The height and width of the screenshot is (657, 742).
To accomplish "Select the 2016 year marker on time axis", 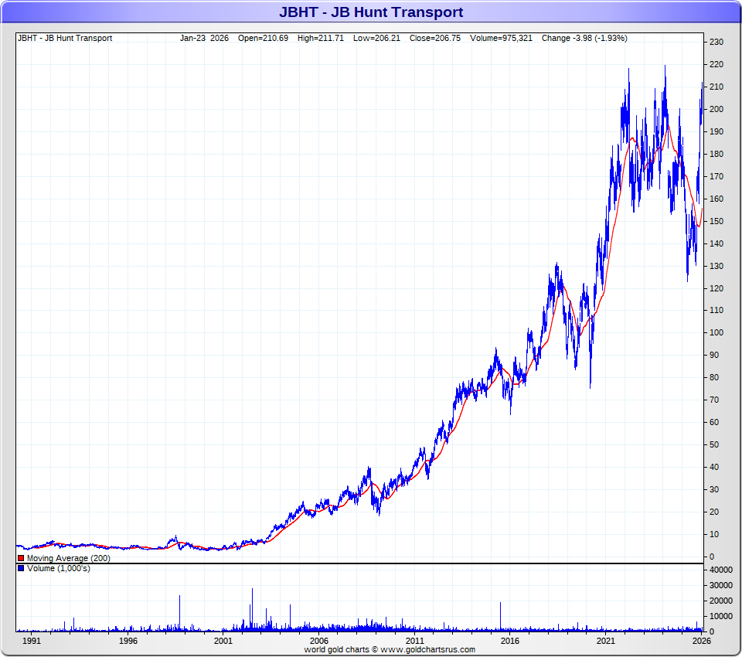I will (x=510, y=641).
